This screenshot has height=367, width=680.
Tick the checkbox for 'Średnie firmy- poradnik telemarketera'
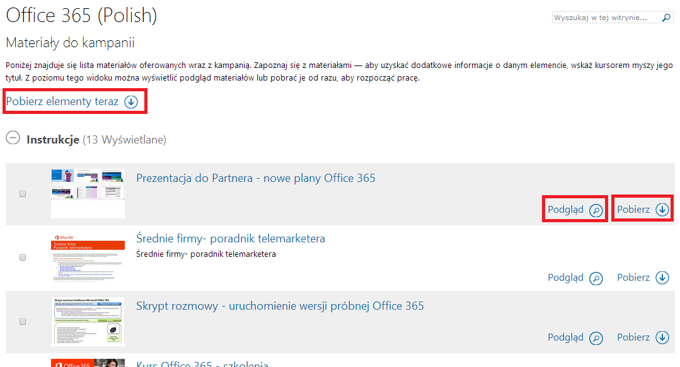click(23, 257)
